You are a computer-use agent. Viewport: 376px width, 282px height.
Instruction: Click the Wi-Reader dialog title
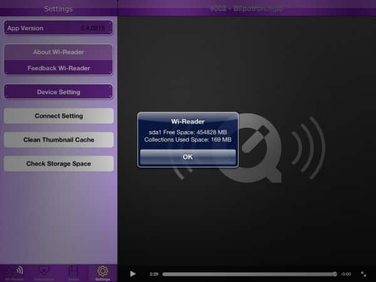188,122
